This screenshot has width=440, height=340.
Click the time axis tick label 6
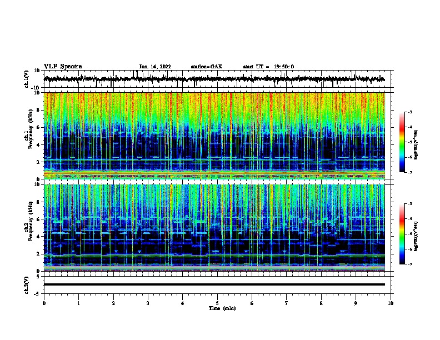coord(252,303)
